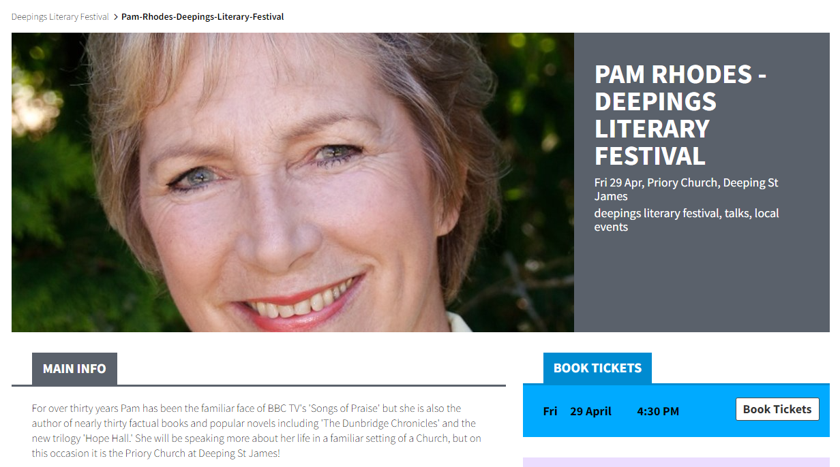This screenshot has height=467, width=840.
Task: Click the breadcrumb chevron separator
Action: (115, 16)
